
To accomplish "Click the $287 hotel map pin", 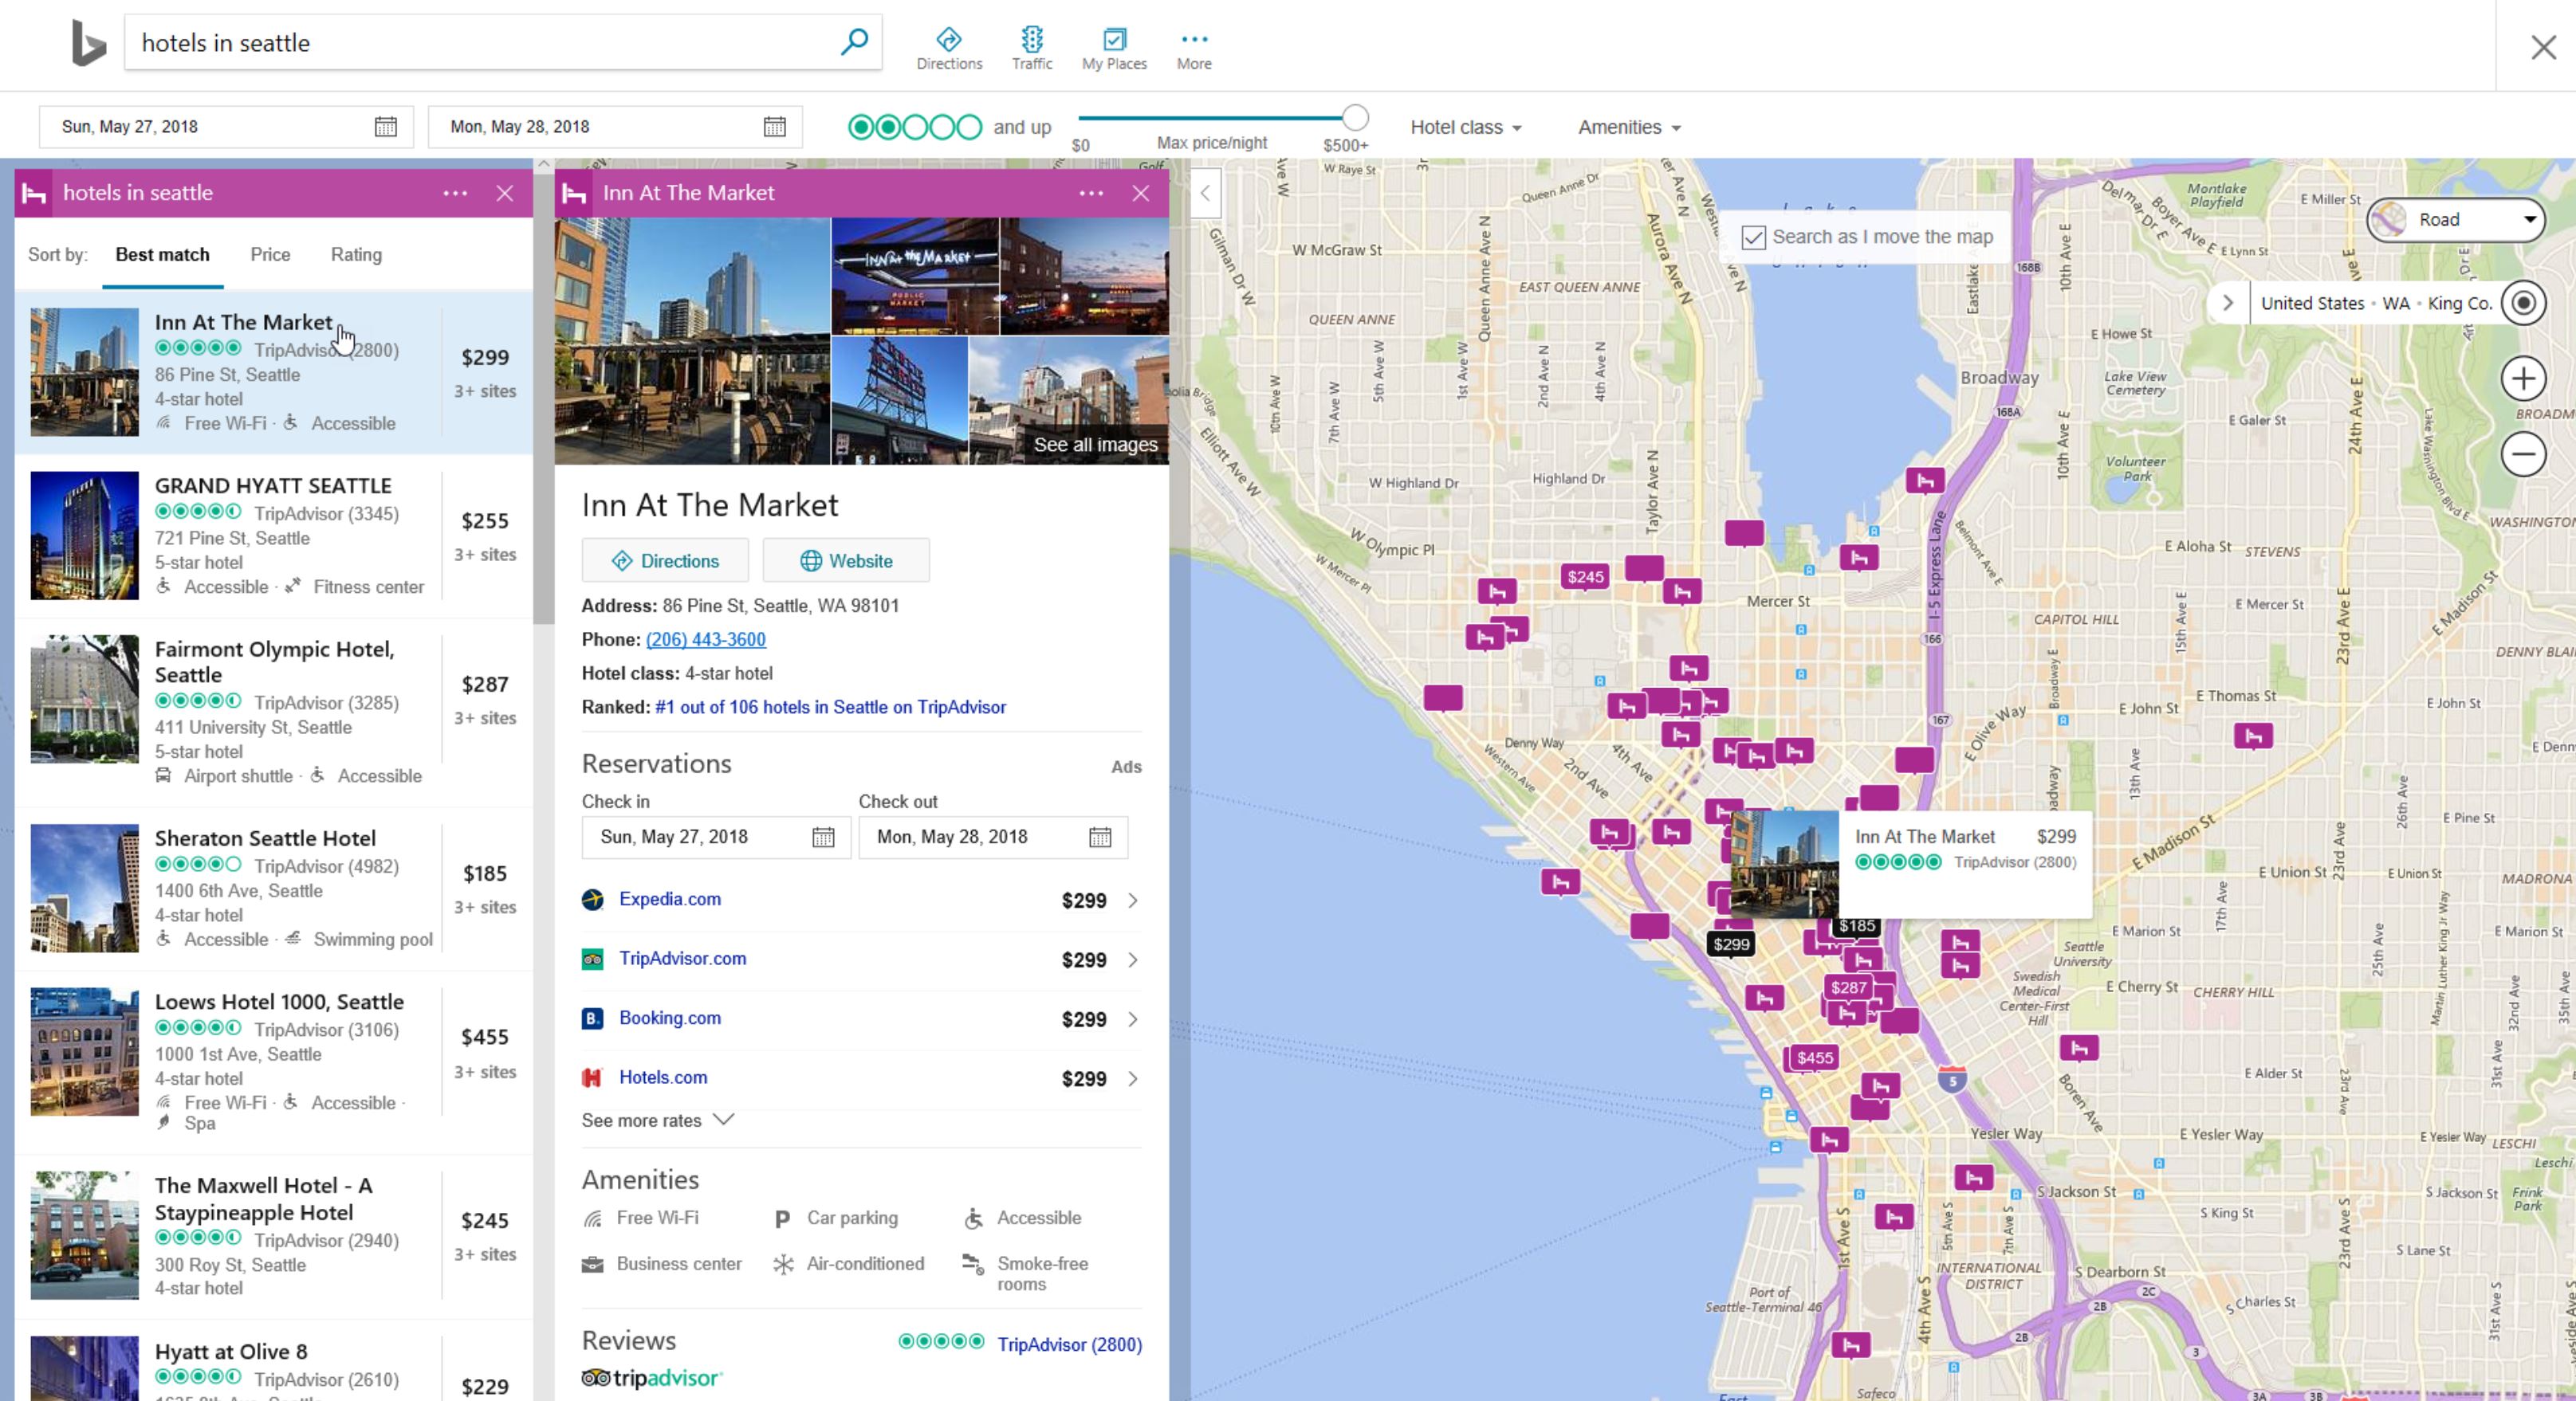I will tap(1848, 987).
